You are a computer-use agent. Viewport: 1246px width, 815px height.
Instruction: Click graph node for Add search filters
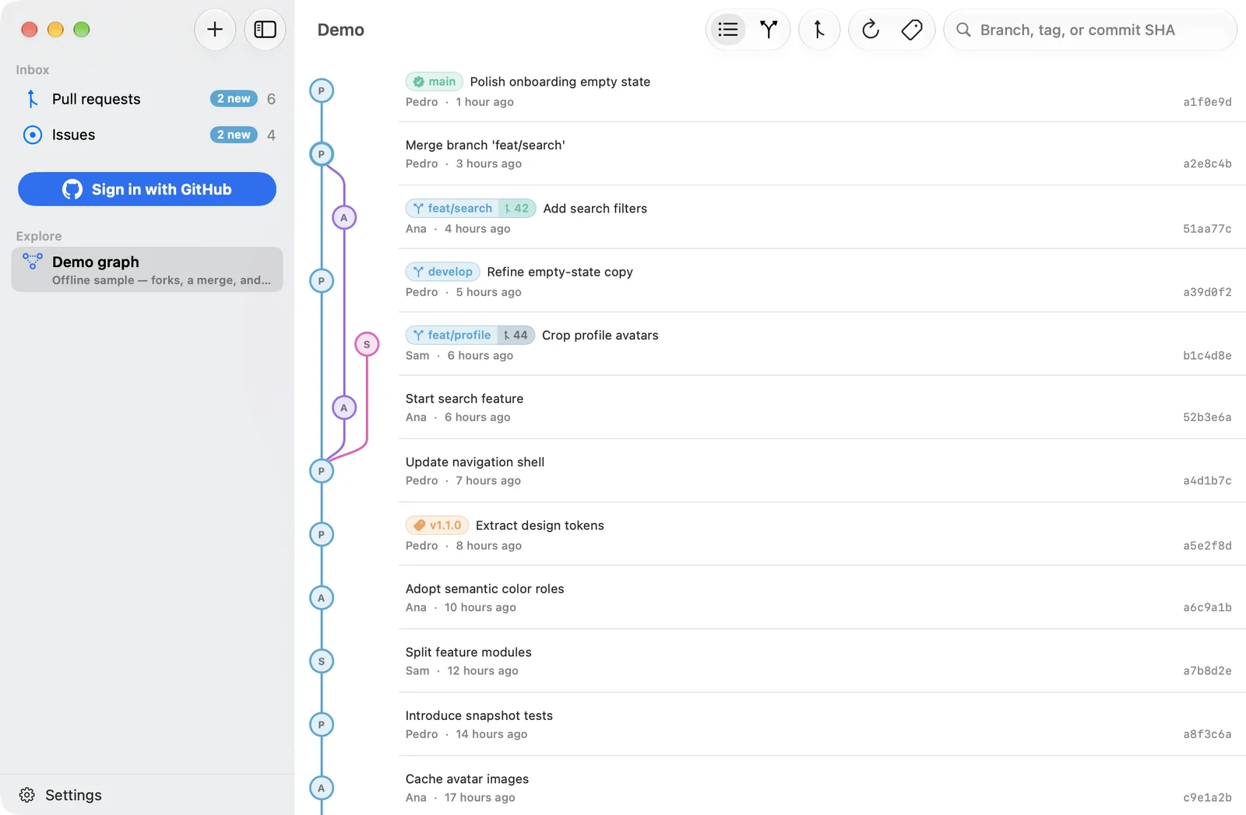tap(344, 218)
